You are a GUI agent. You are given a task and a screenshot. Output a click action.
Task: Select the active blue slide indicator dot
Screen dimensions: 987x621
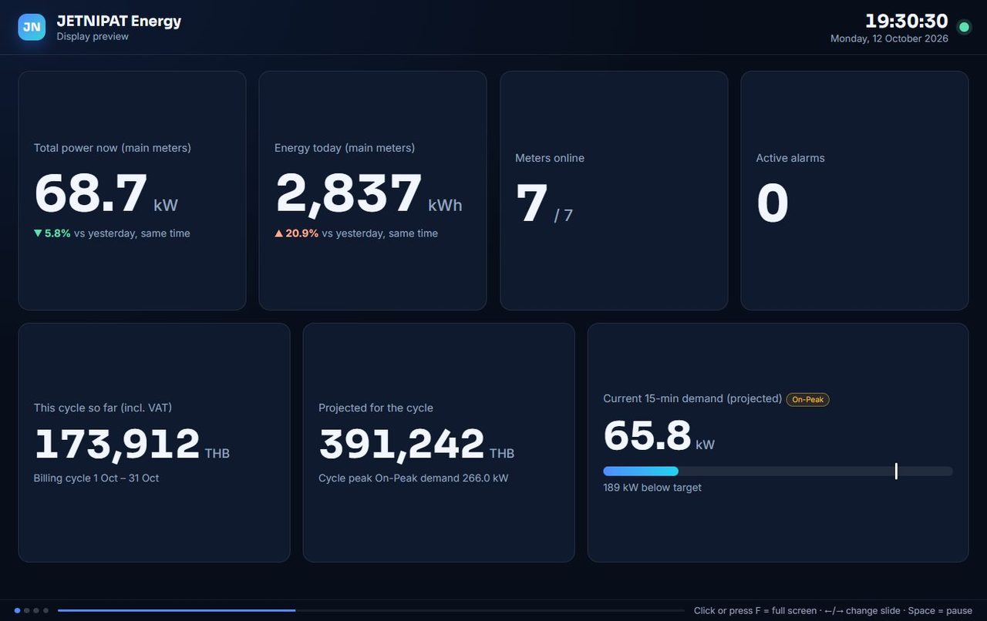click(18, 610)
